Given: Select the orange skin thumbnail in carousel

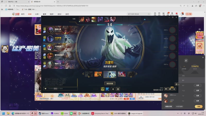Looking at the screenshot, I should tap(98, 74).
